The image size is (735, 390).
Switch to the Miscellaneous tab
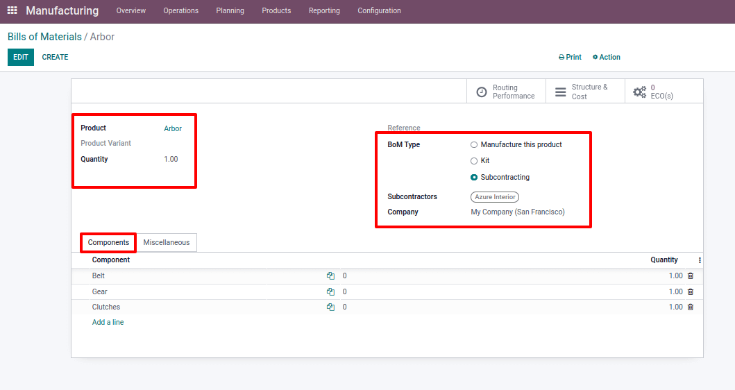(x=167, y=243)
